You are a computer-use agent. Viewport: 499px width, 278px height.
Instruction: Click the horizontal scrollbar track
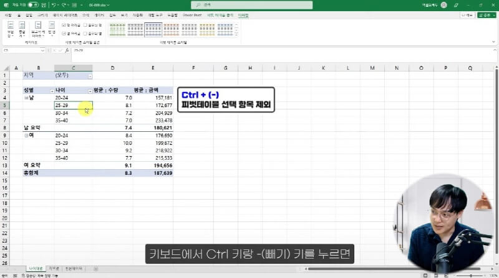pos(395,269)
